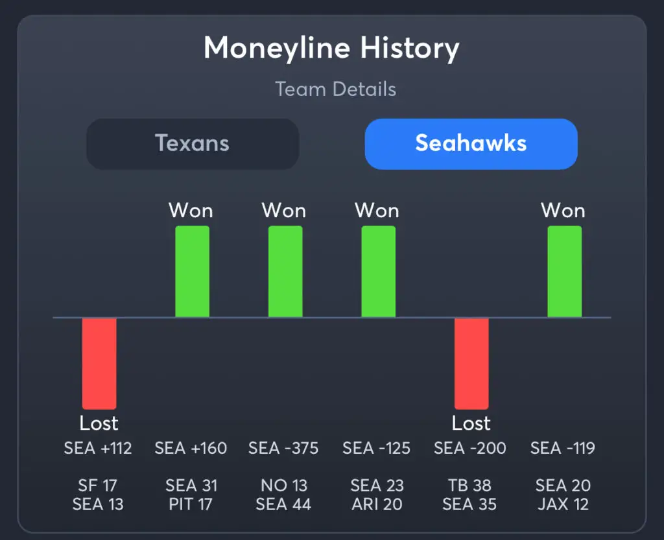Click the Team Details subtitle
The height and width of the screenshot is (540, 664).
(x=335, y=89)
